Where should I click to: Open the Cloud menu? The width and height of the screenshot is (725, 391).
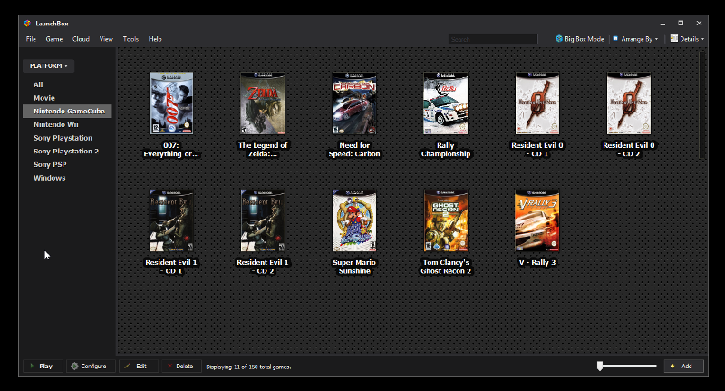[x=81, y=39]
